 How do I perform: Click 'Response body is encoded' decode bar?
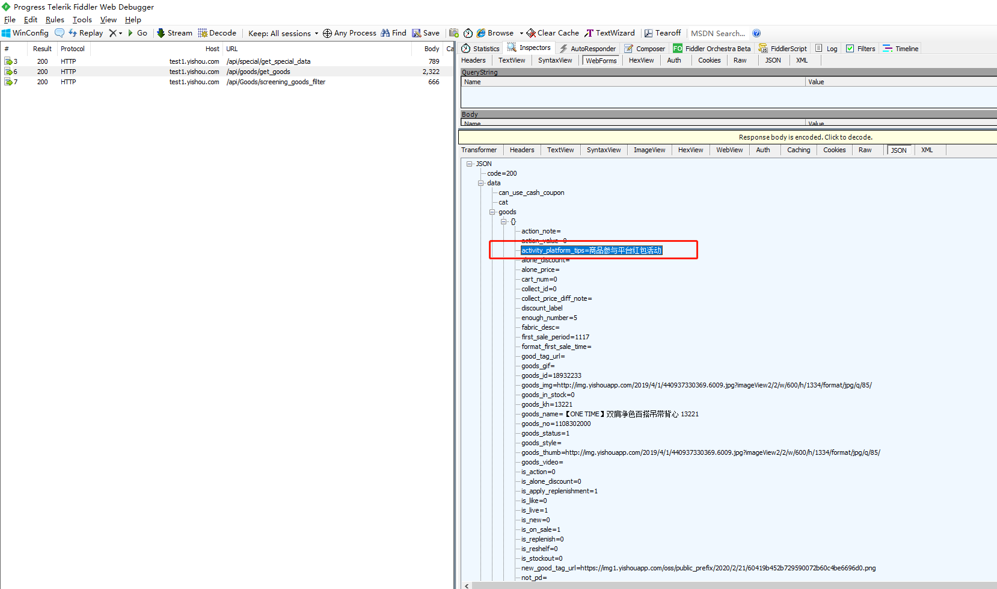728,137
